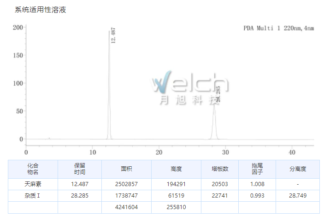This screenshot has width=324, height=216.
Task: Click retention time cell 12.487
Action: click(80, 184)
